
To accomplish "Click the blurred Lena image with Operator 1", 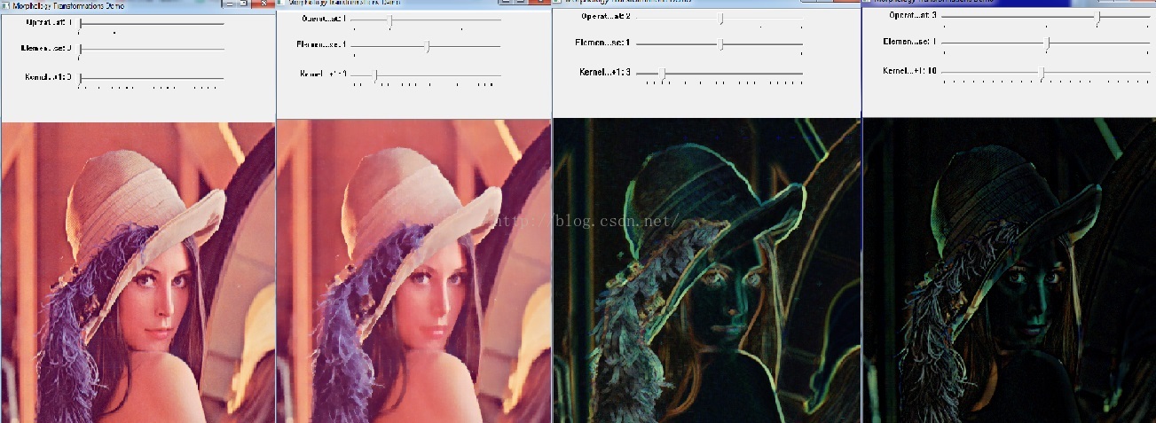I will (x=414, y=270).
